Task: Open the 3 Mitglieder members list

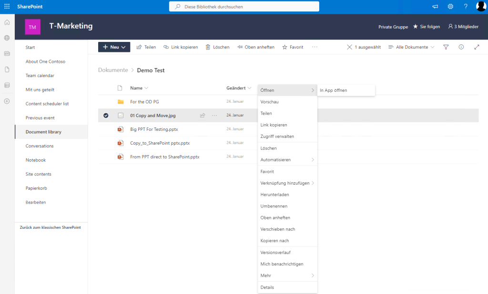Action: coord(463,27)
